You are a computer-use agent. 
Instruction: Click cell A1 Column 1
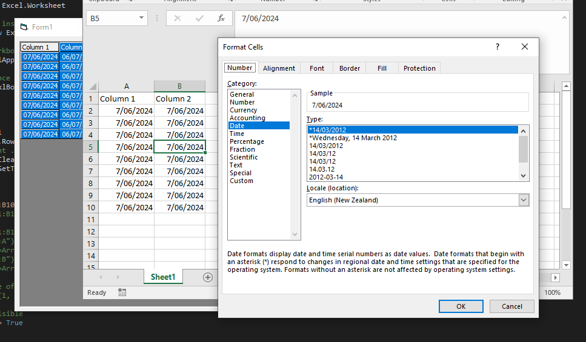126,98
